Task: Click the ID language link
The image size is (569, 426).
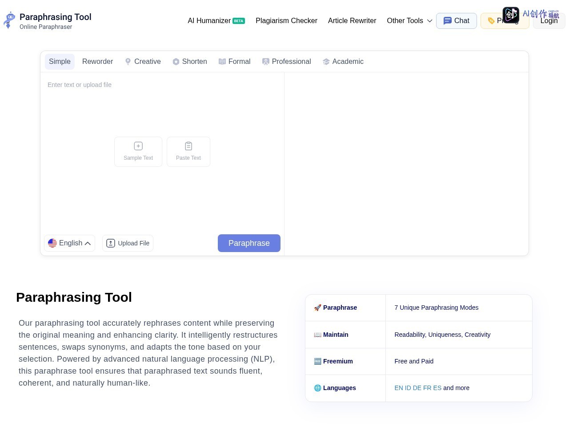Action: click(408, 388)
